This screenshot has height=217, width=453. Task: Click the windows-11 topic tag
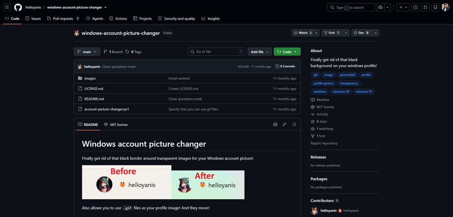click(x=364, y=92)
